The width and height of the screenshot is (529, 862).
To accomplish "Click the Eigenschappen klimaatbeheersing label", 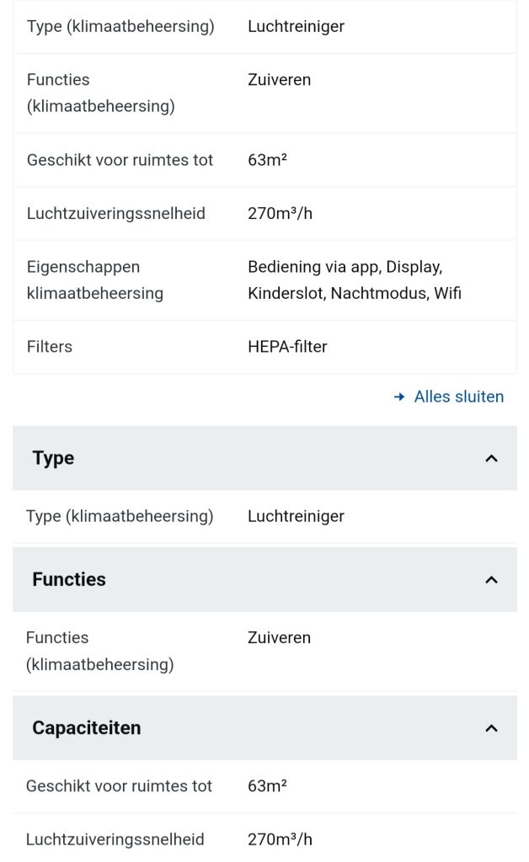I will coord(95,280).
